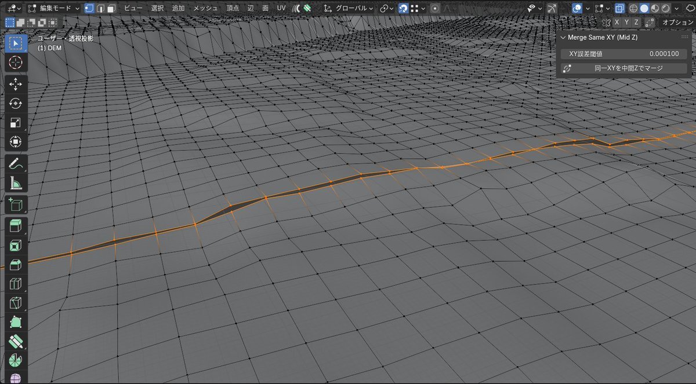Toggle viewport gizmos display
Image resolution: width=696 pixels, height=384 pixels.
pyautogui.click(x=552, y=8)
